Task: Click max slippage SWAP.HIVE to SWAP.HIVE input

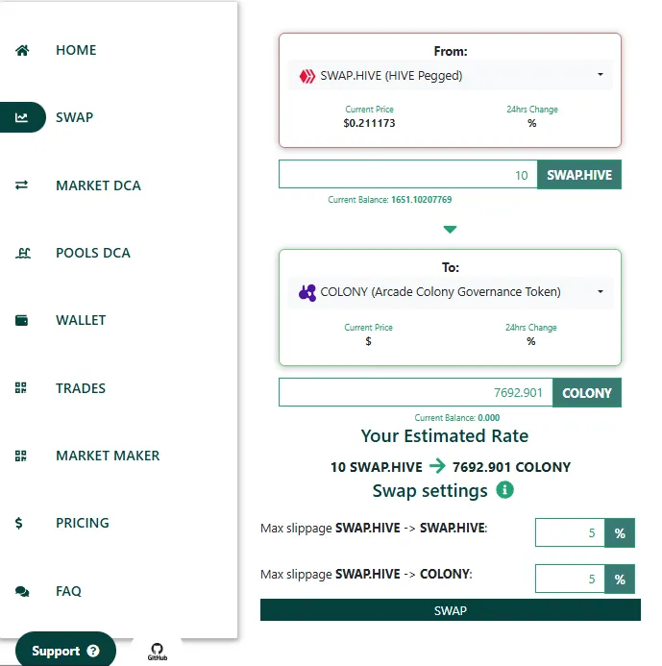Action: [x=570, y=532]
